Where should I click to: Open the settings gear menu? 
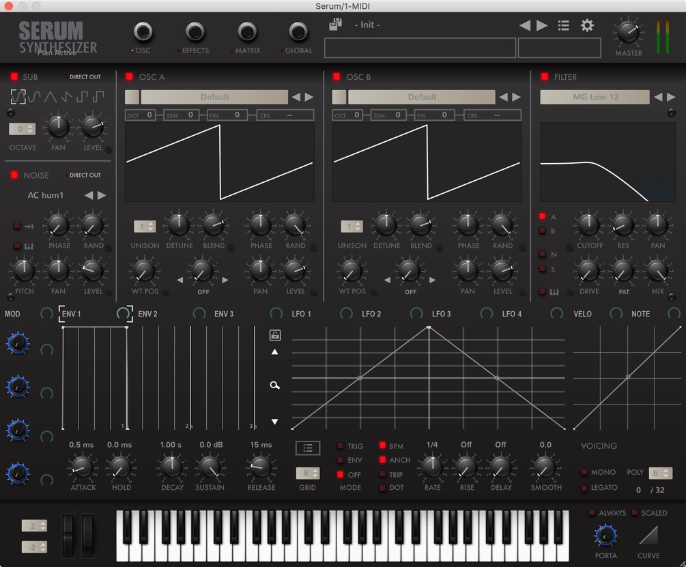[587, 25]
